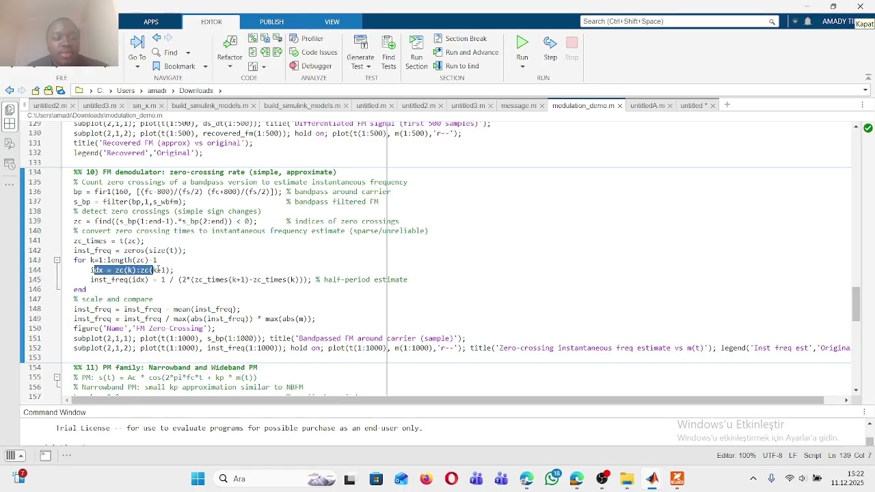
Task: Launch the Debugger
Action: (x=310, y=66)
